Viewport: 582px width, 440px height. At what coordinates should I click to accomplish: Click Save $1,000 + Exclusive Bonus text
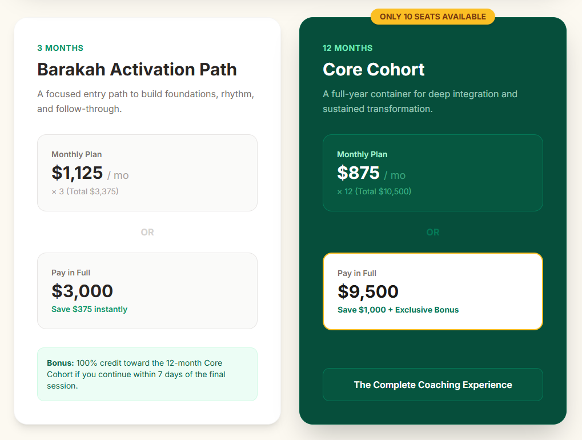[398, 310]
